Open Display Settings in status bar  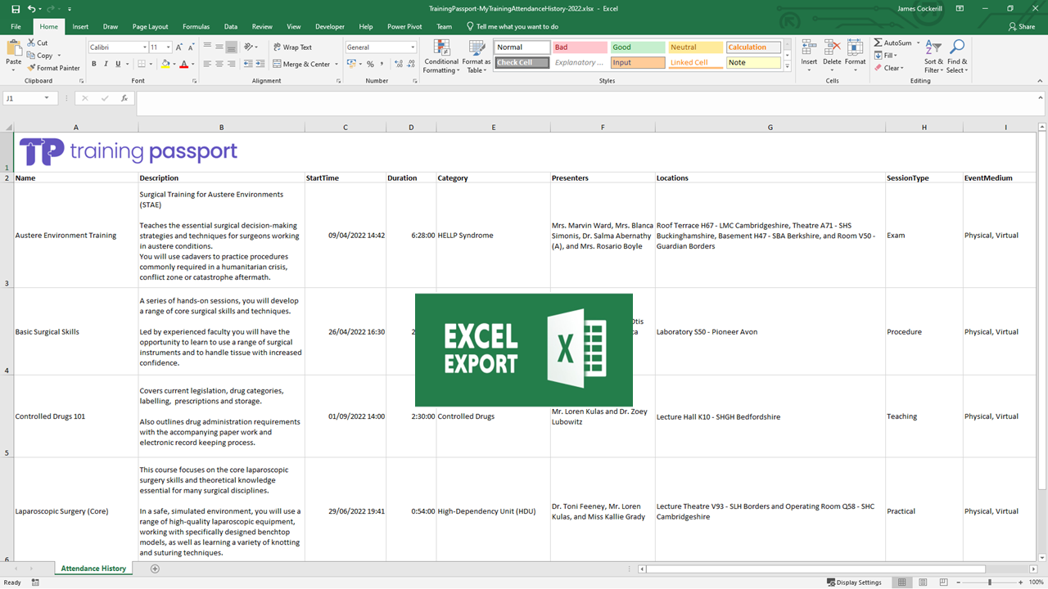pyautogui.click(x=854, y=582)
